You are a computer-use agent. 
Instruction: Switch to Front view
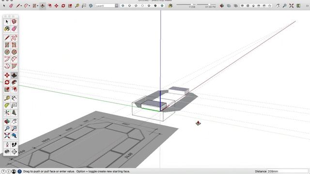click(253, 6)
